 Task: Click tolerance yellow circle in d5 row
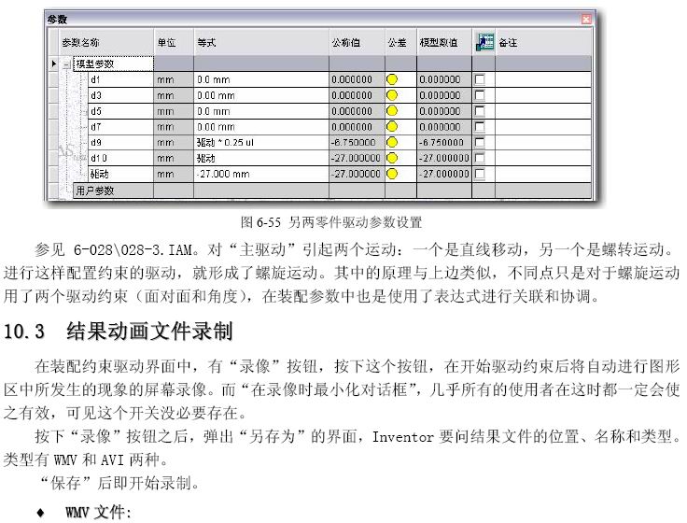coord(392,111)
